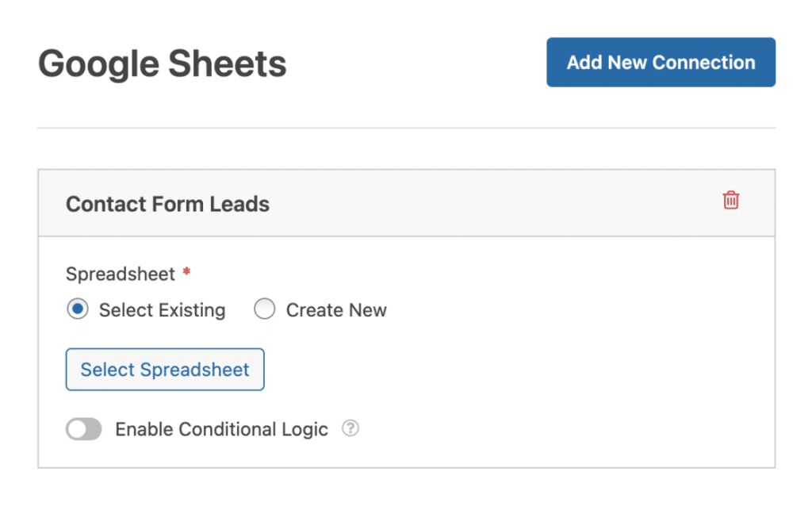Image resolution: width=812 pixels, height=510 pixels.
Task: Click the word Spreadsheet on the outlined button
Action: (x=194, y=370)
